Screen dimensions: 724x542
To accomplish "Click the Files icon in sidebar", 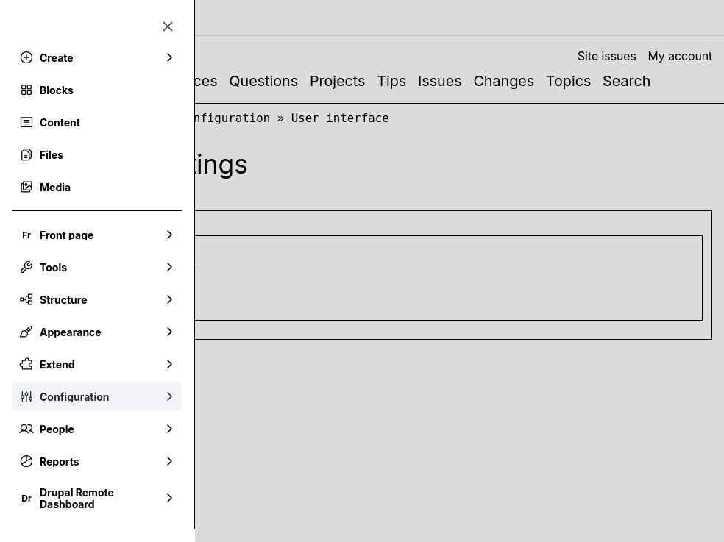I will pyautogui.click(x=26, y=154).
